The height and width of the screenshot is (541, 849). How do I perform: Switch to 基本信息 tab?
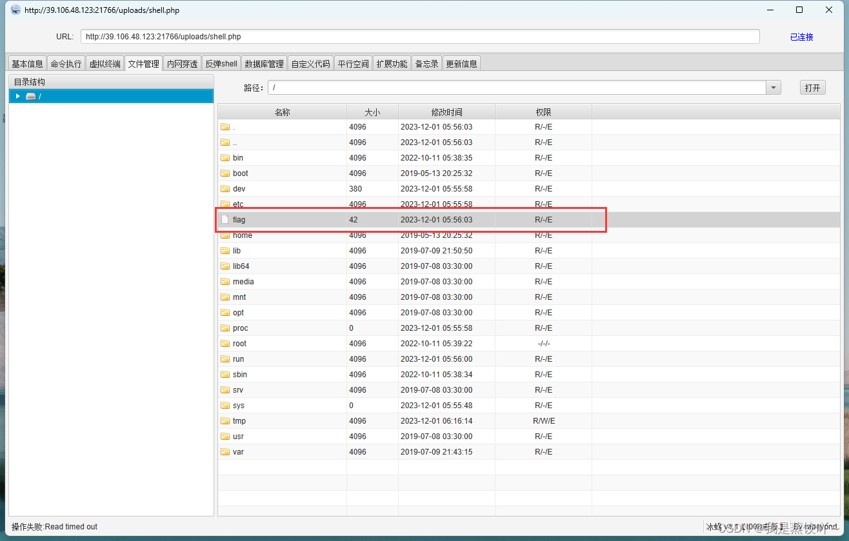click(x=27, y=64)
